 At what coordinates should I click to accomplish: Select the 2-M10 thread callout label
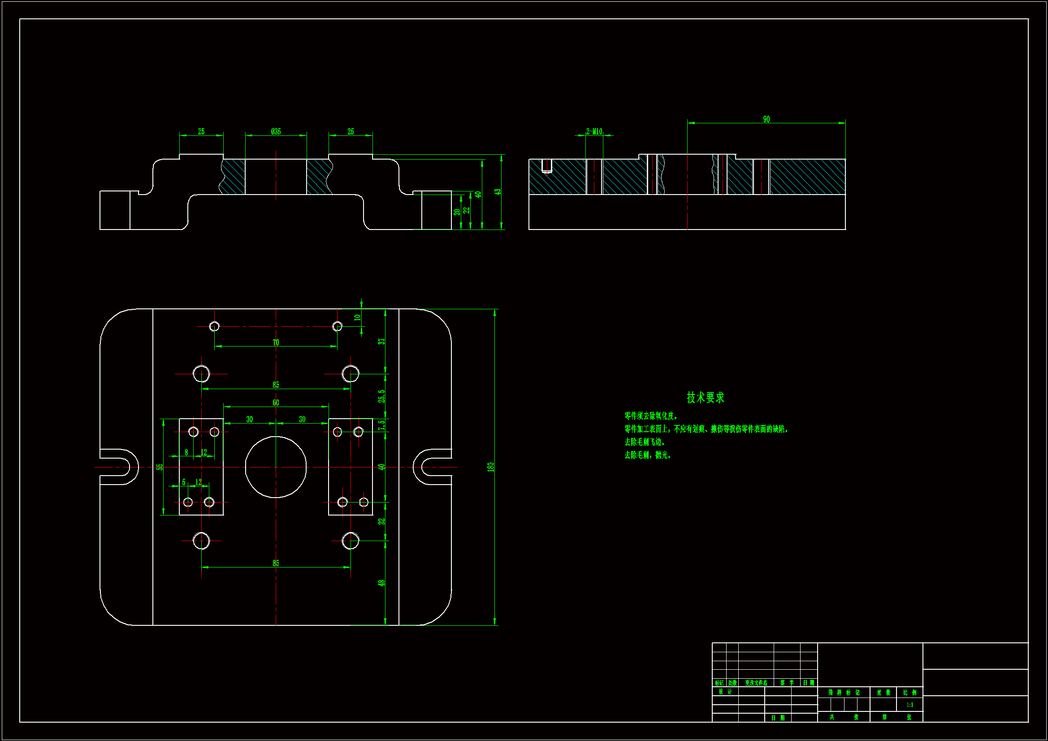tap(594, 131)
